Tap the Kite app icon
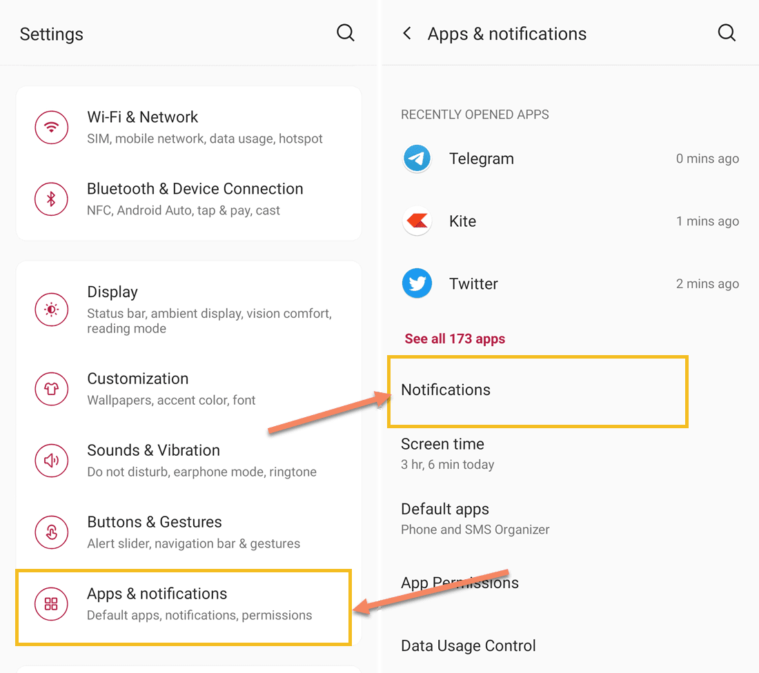The height and width of the screenshot is (673, 759). [417, 221]
